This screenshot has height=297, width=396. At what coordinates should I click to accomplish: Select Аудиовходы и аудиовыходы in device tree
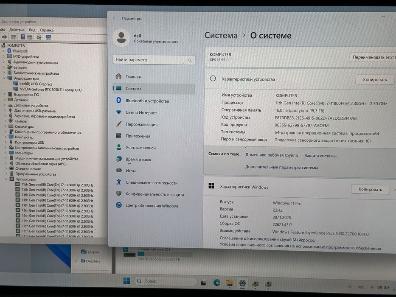[x=35, y=62]
